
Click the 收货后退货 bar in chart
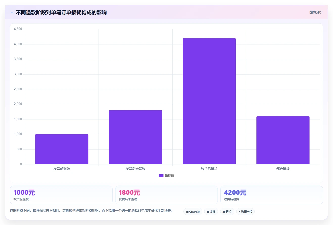point(209,101)
